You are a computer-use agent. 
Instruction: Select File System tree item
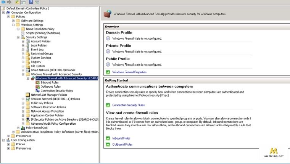click(38, 66)
